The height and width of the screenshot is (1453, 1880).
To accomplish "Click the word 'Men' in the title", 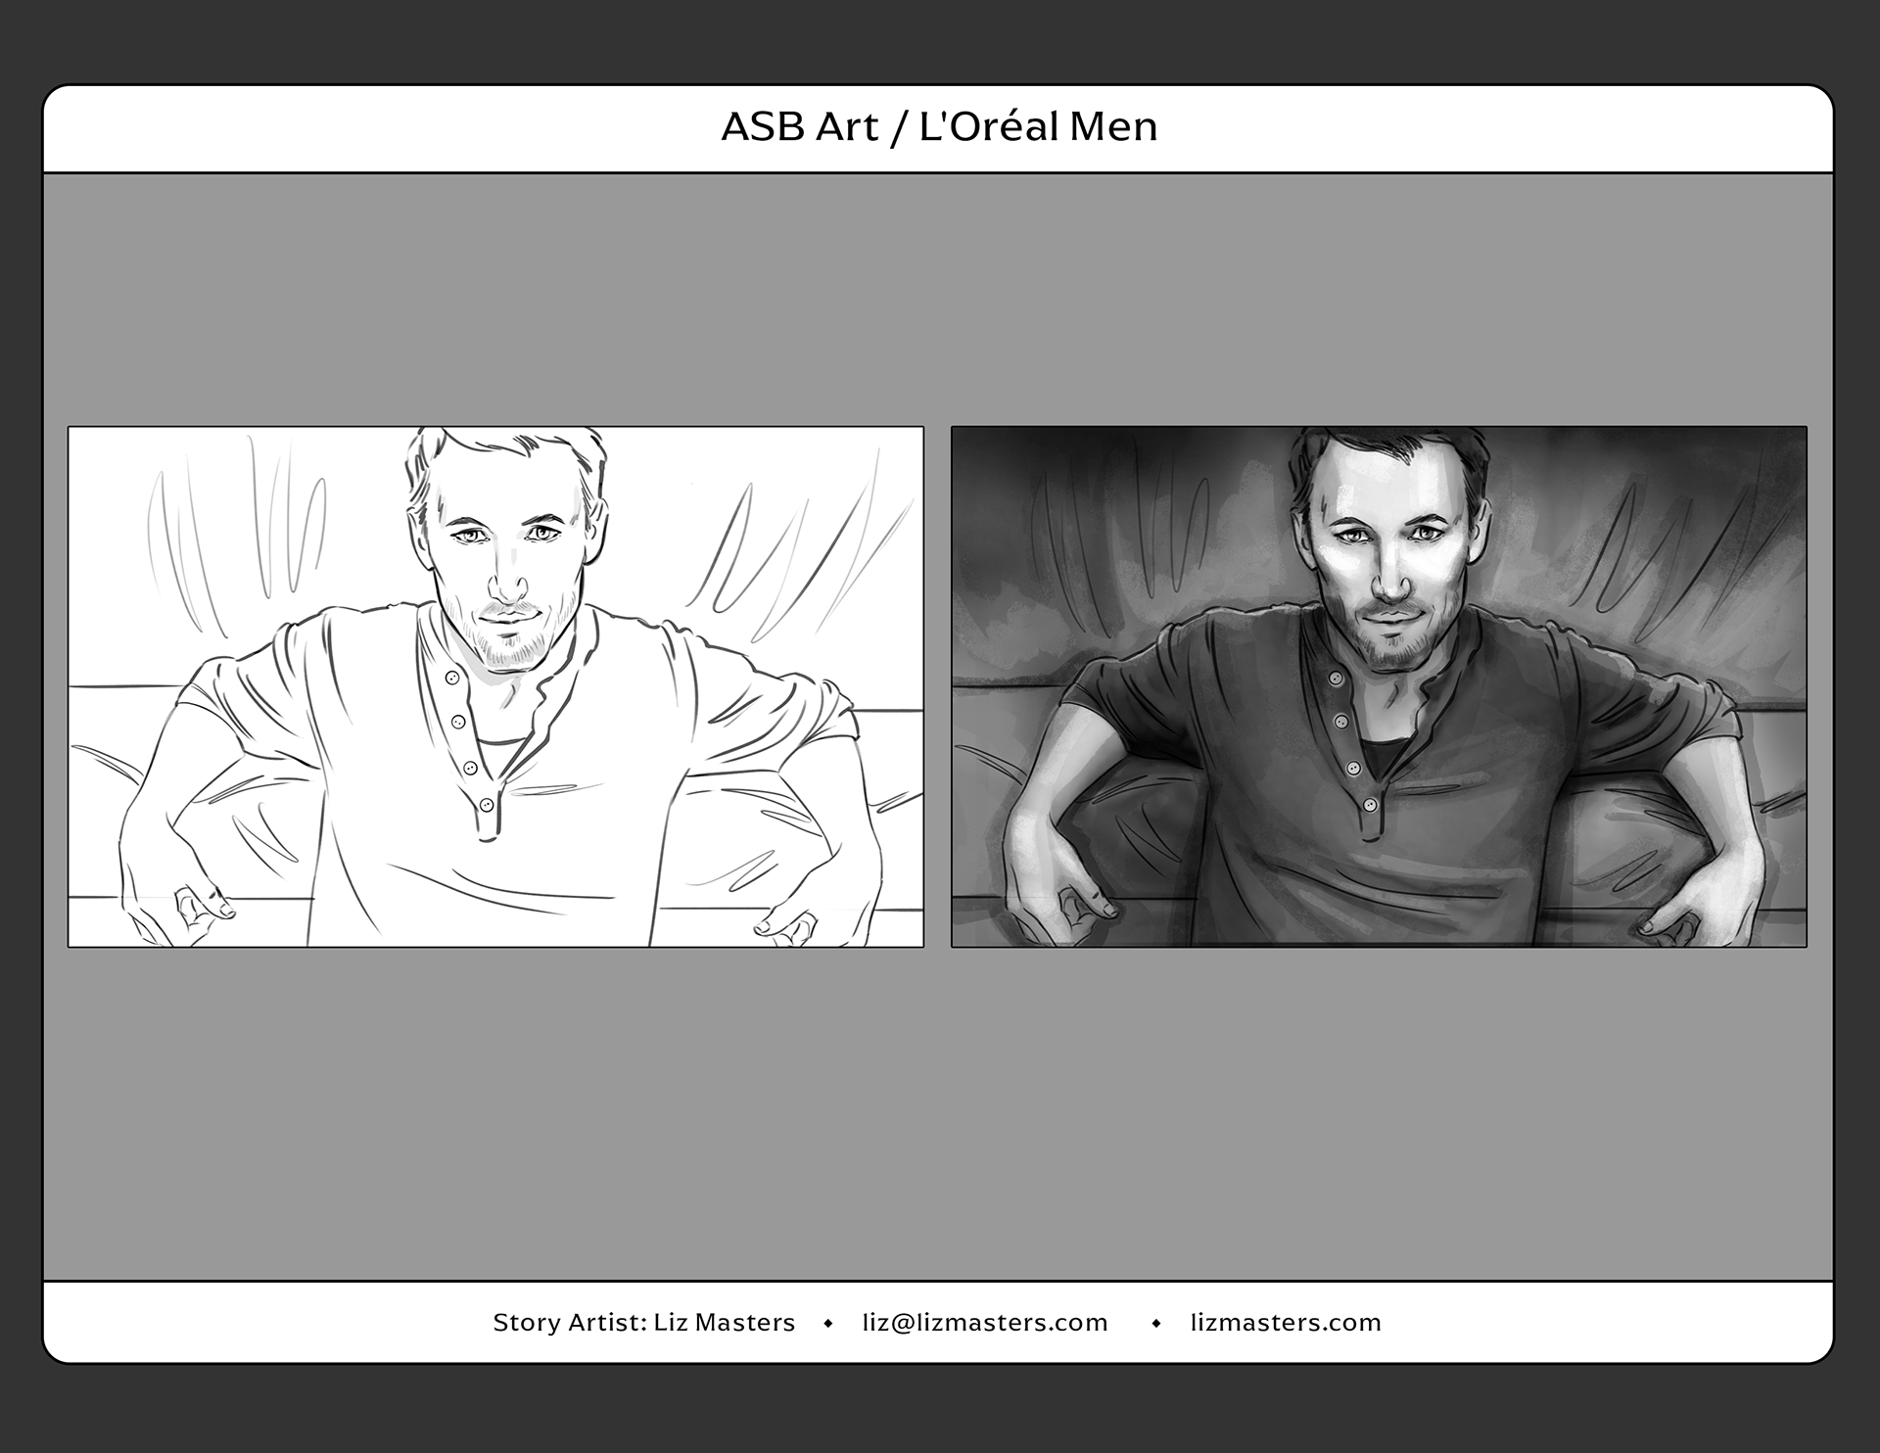I will (x=1112, y=127).
